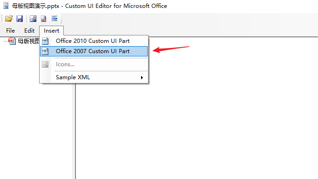Click the Office 2007 part XML icon

[45, 51]
